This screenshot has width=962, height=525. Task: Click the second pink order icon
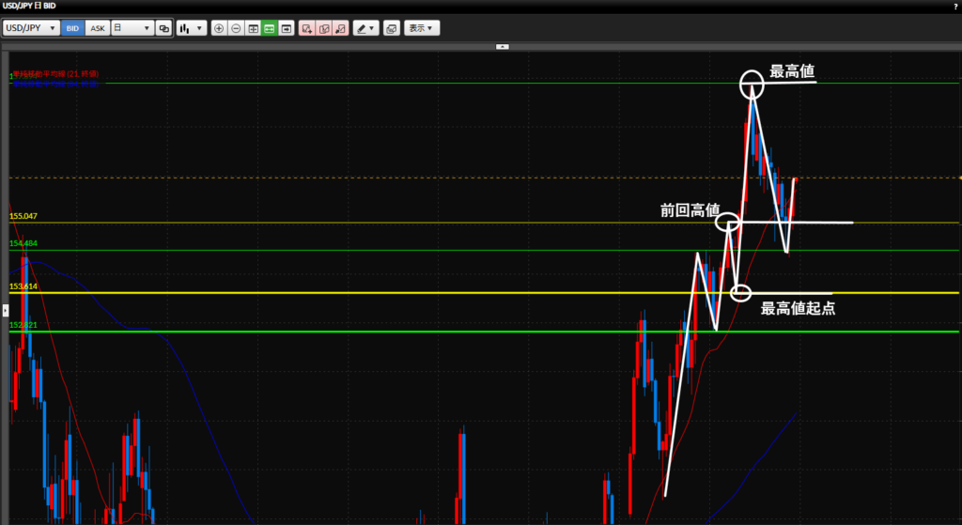[x=323, y=28]
